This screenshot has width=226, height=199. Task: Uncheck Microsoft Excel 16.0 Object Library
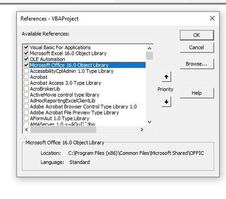[26, 53]
